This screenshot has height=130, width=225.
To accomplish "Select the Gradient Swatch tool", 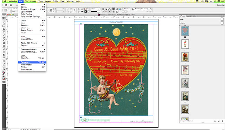I will click(4, 55).
